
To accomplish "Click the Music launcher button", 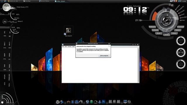I will click(159, 33).
